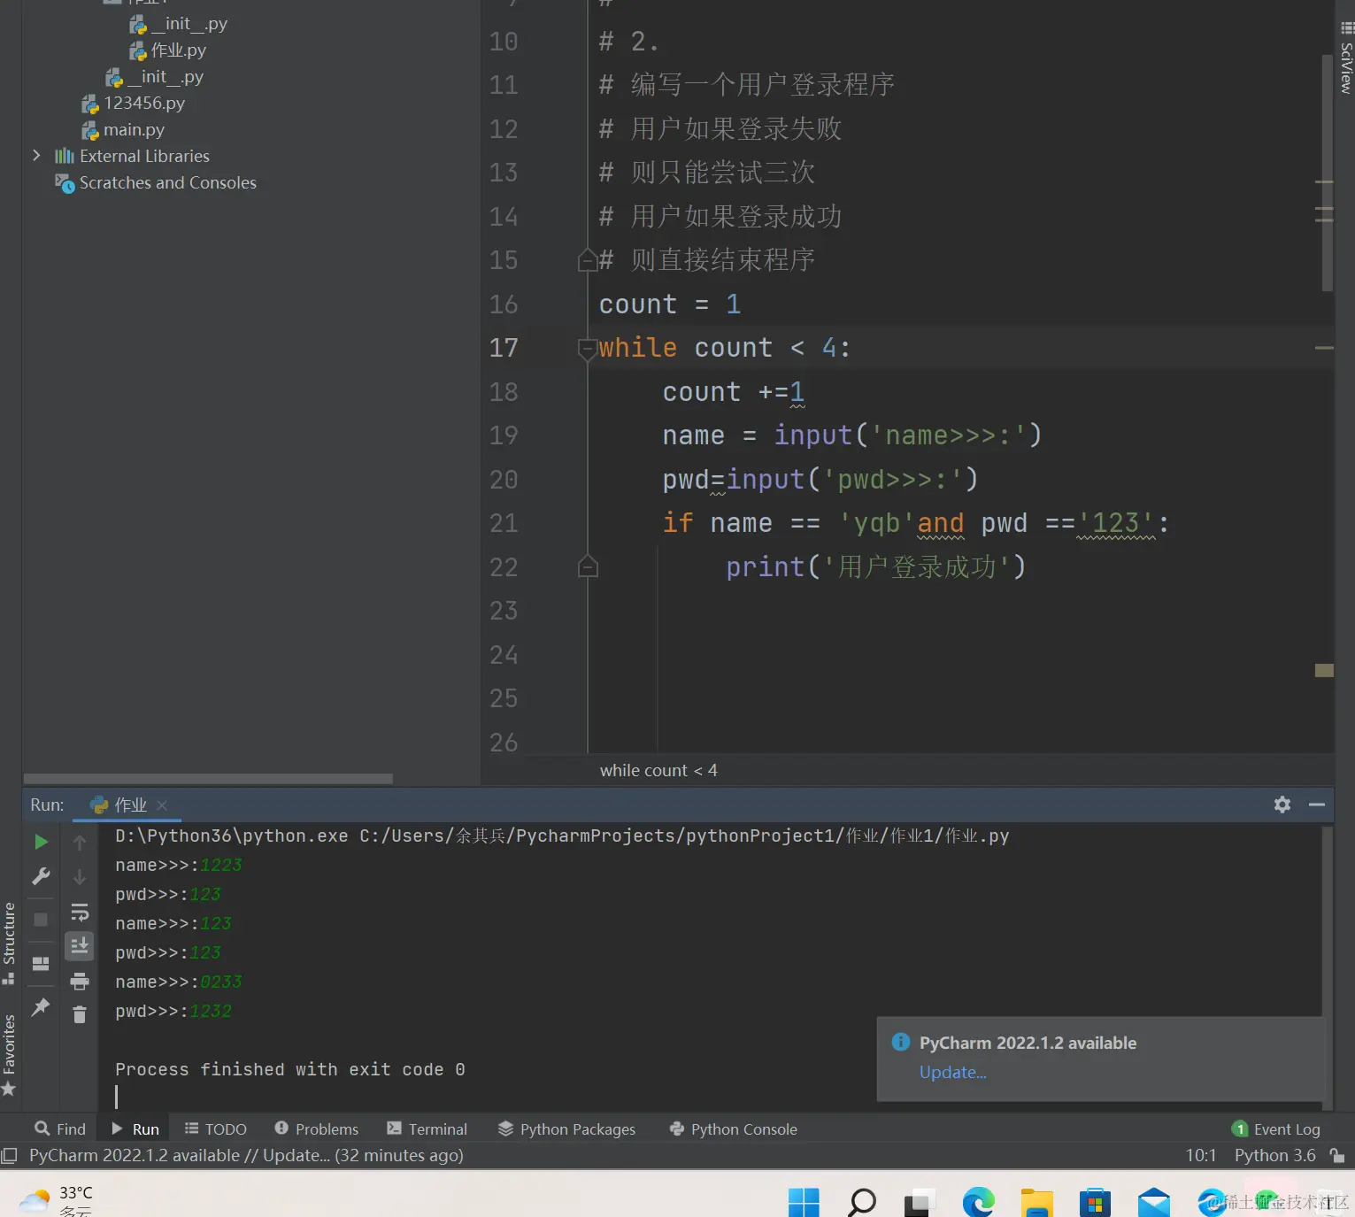1355x1217 pixels.
Task: Select External Libraries in project tree
Action: pos(144,156)
